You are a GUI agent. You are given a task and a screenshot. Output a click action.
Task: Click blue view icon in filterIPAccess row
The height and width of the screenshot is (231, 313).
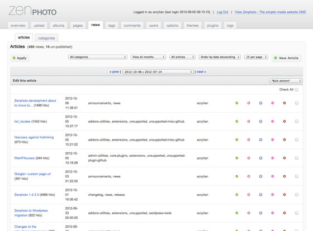click(260, 158)
